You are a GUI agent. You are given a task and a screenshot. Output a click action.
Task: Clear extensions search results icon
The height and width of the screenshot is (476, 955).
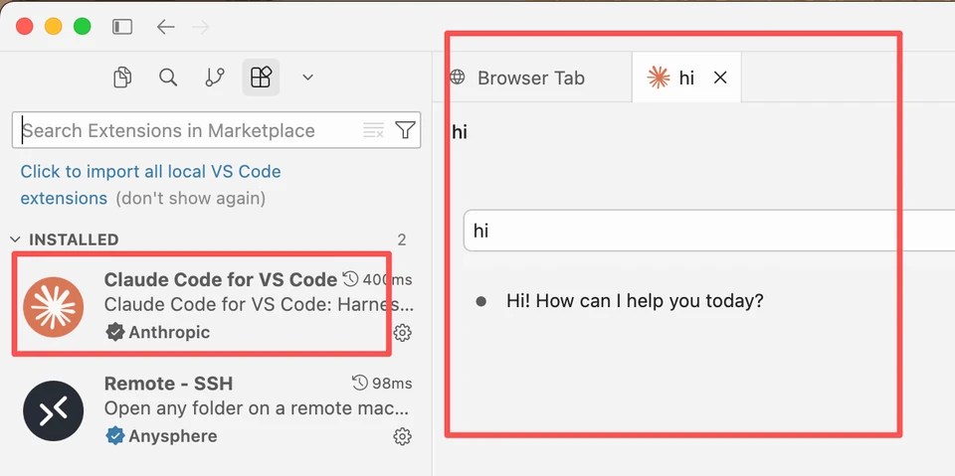pyautogui.click(x=373, y=130)
